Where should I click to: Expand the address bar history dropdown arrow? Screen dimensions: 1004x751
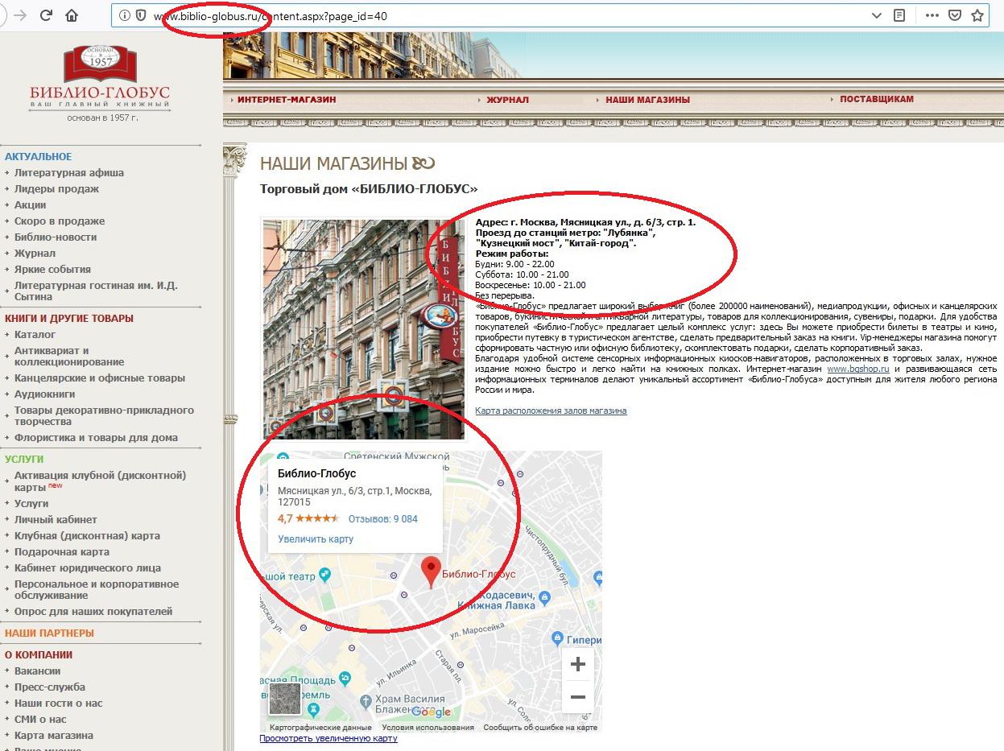[x=877, y=15]
